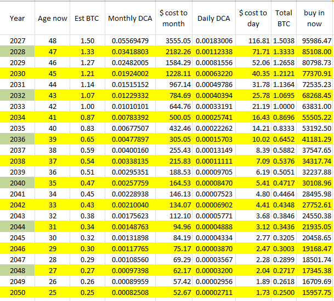Viewport: 334px width, 301px height.
Task: Click the Est BTC column header
Action: click(x=87, y=18)
